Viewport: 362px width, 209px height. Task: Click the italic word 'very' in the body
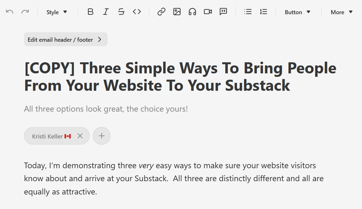point(146,166)
